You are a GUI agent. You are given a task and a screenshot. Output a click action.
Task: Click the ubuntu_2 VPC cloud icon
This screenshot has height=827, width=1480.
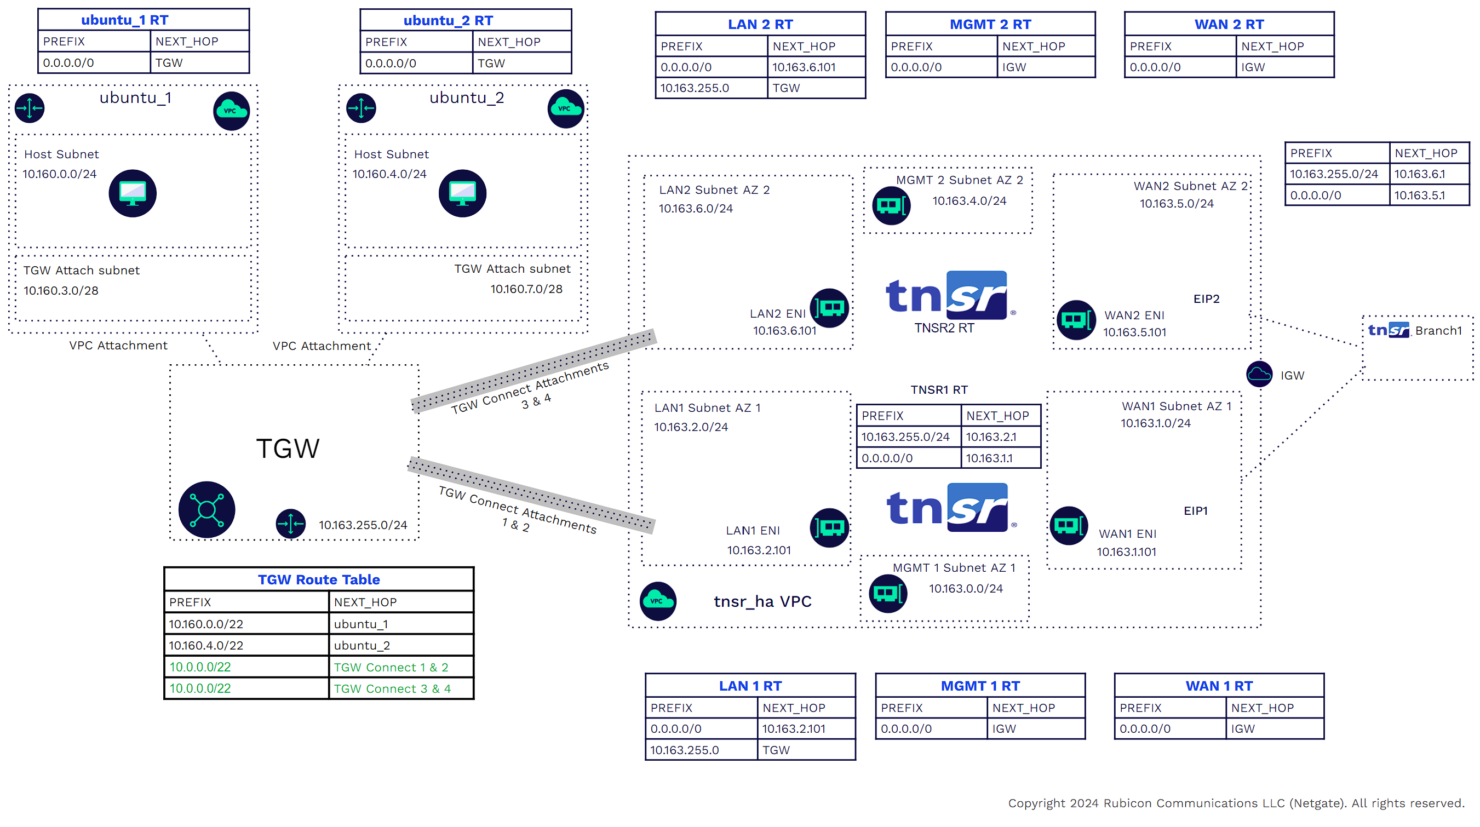(x=565, y=108)
